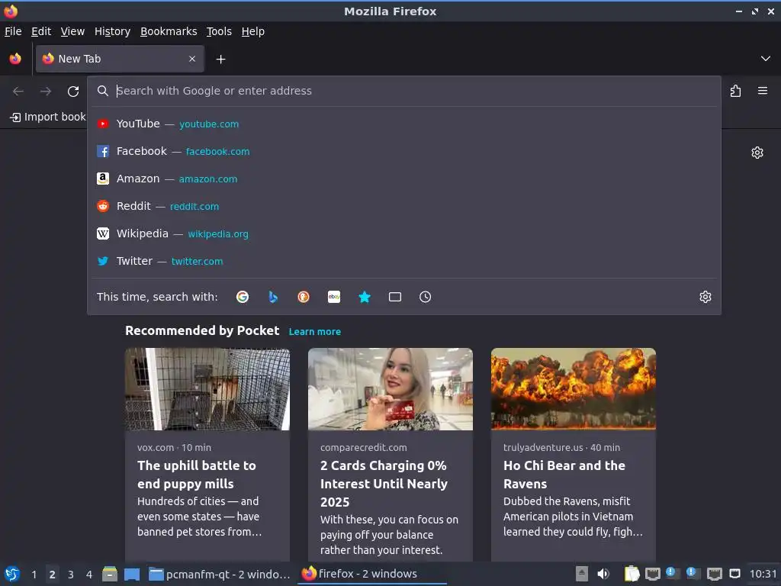Viewport: 781px width, 586px height.
Task: Switch to pcmanfm-qt taskbar group
Action: (x=219, y=574)
